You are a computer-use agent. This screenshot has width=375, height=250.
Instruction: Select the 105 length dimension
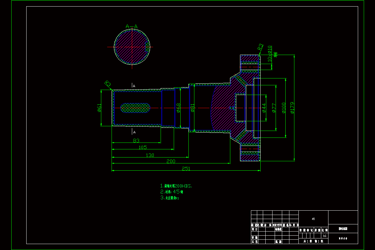pyautogui.click(x=143, y=147)
